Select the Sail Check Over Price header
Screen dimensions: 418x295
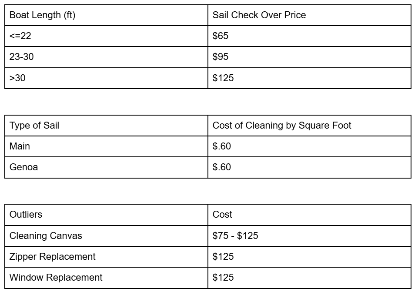(x=310, y=15)
